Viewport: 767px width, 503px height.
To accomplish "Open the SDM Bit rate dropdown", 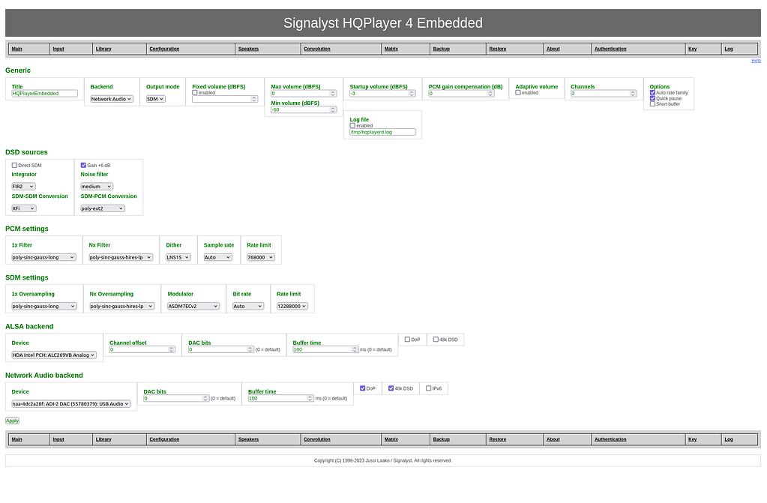I will [248, 307].
